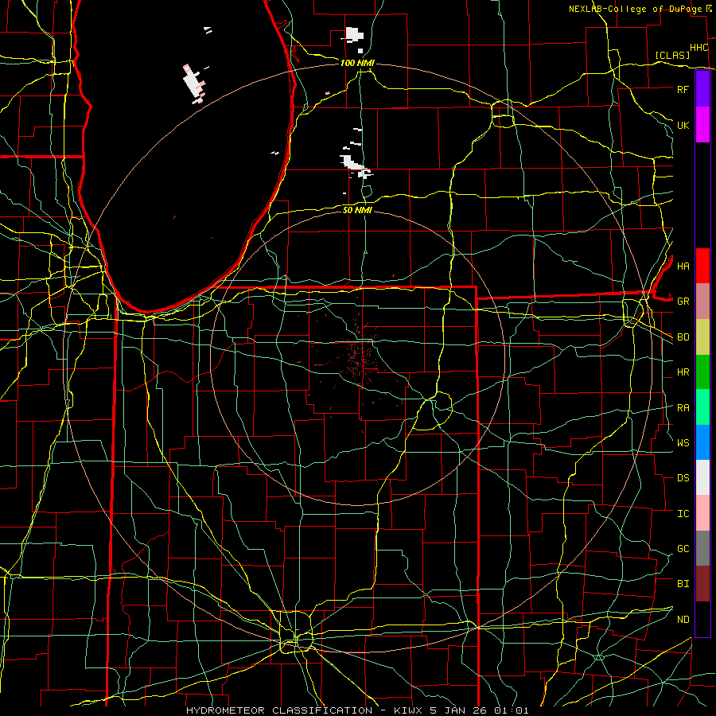Click the BI legend label
The height and width of the screenshot is (716, 716).
coord(683,584)
